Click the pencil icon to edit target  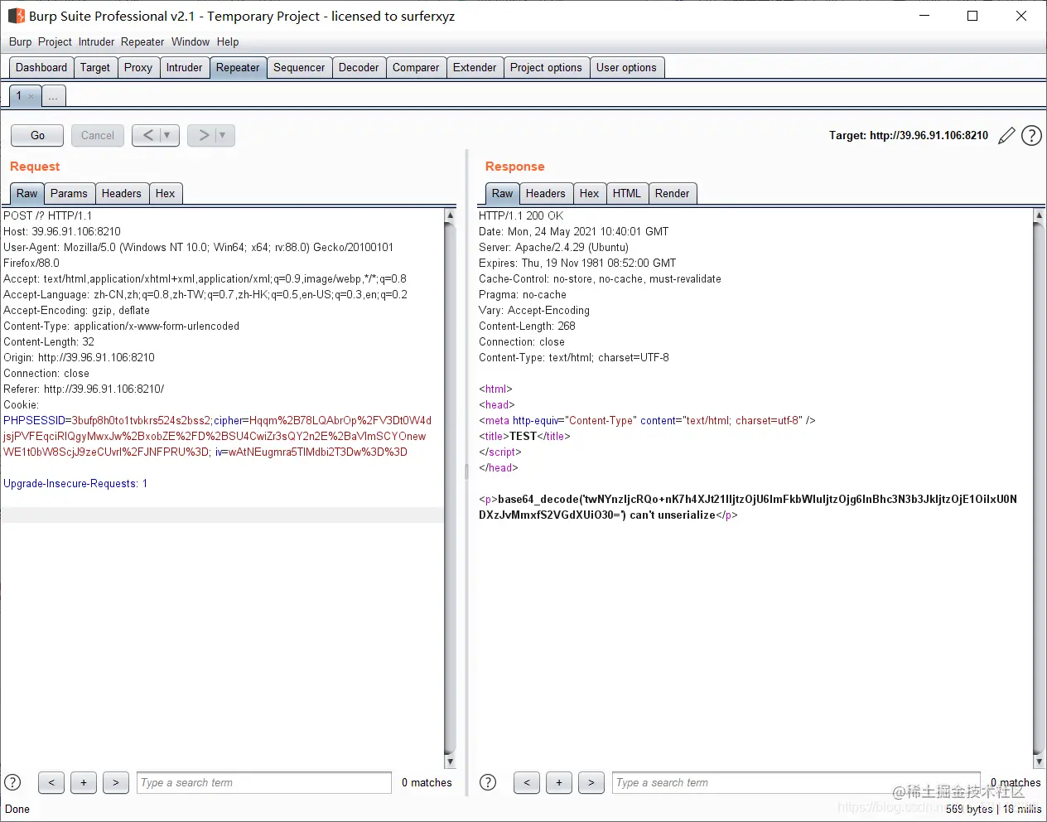(1006, 136)
